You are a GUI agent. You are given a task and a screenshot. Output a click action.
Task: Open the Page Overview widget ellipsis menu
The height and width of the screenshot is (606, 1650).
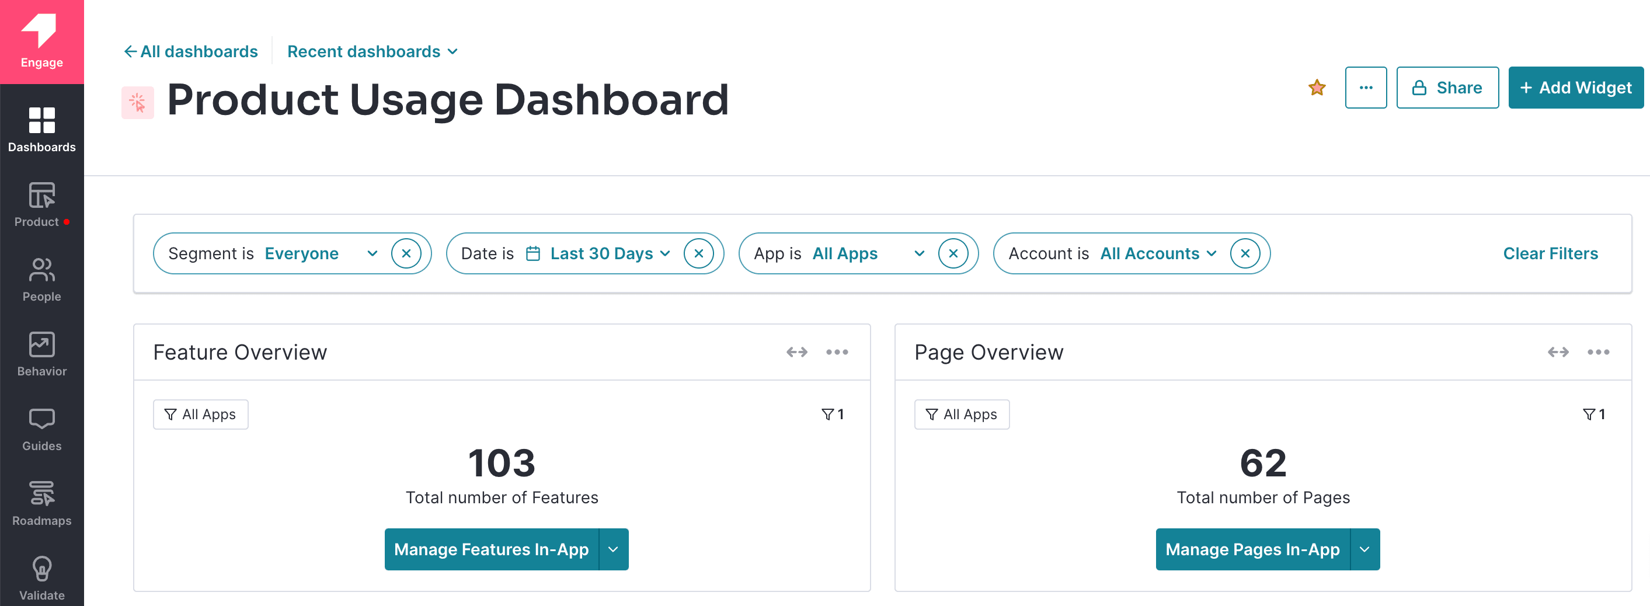1598,351
